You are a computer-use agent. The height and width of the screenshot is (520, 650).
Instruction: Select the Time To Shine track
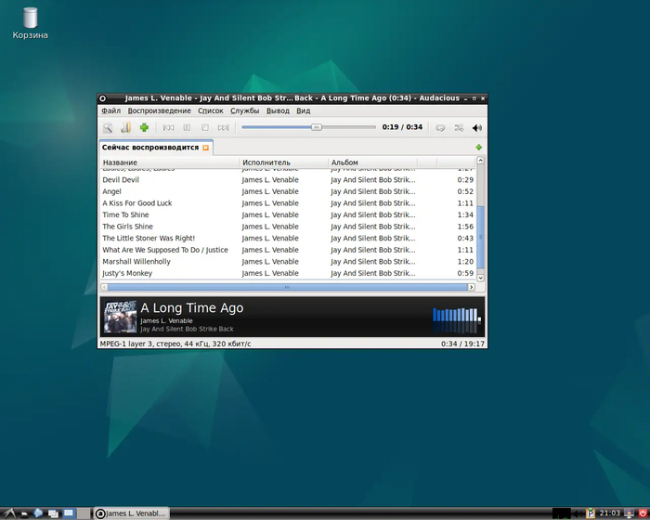point(288,214)
